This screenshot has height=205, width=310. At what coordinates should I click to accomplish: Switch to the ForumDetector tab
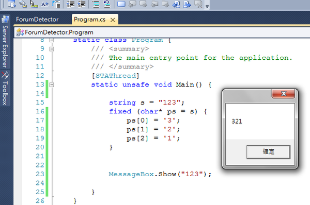click(x=37, y=20)
